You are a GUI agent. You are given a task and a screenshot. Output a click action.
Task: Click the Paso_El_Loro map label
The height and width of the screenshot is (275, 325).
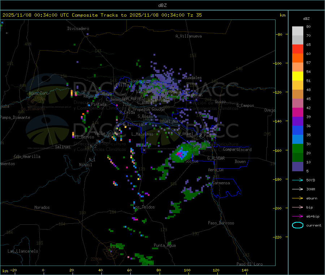coord(250,264)
